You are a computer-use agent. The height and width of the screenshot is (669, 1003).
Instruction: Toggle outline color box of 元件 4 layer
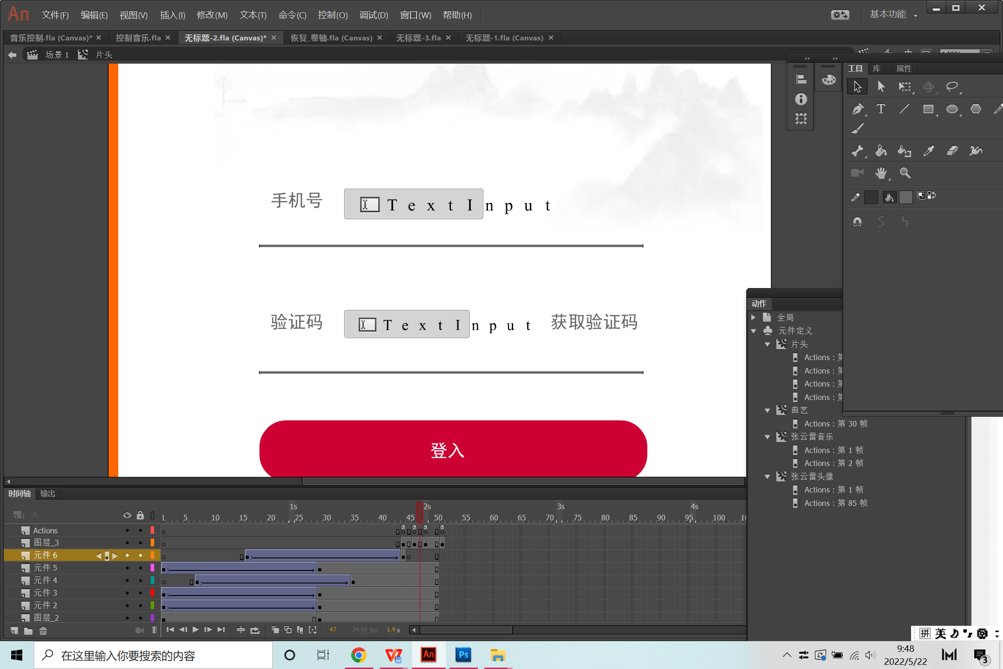point(152,580)
